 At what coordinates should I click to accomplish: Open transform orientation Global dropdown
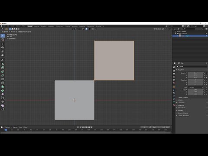[77, 29]
